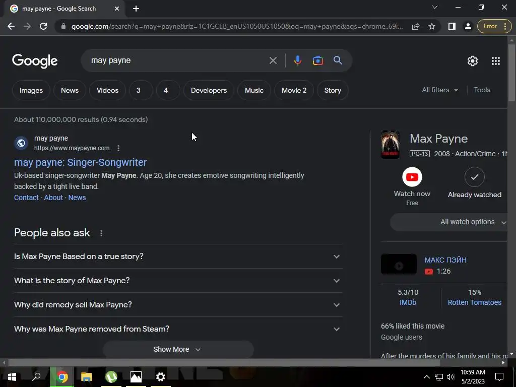Screen dimensions: 516x387
Task: Close the may payne Google Search tab
Action: [x=117, y=9]
